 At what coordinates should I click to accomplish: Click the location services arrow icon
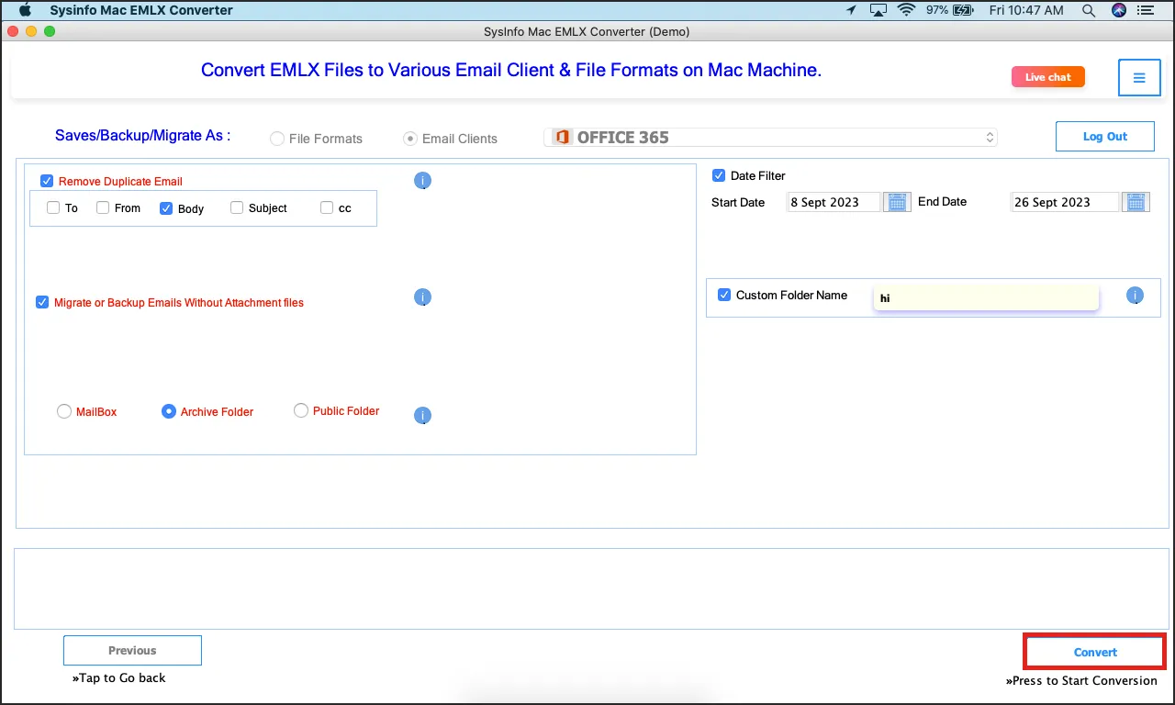point(852,10)
